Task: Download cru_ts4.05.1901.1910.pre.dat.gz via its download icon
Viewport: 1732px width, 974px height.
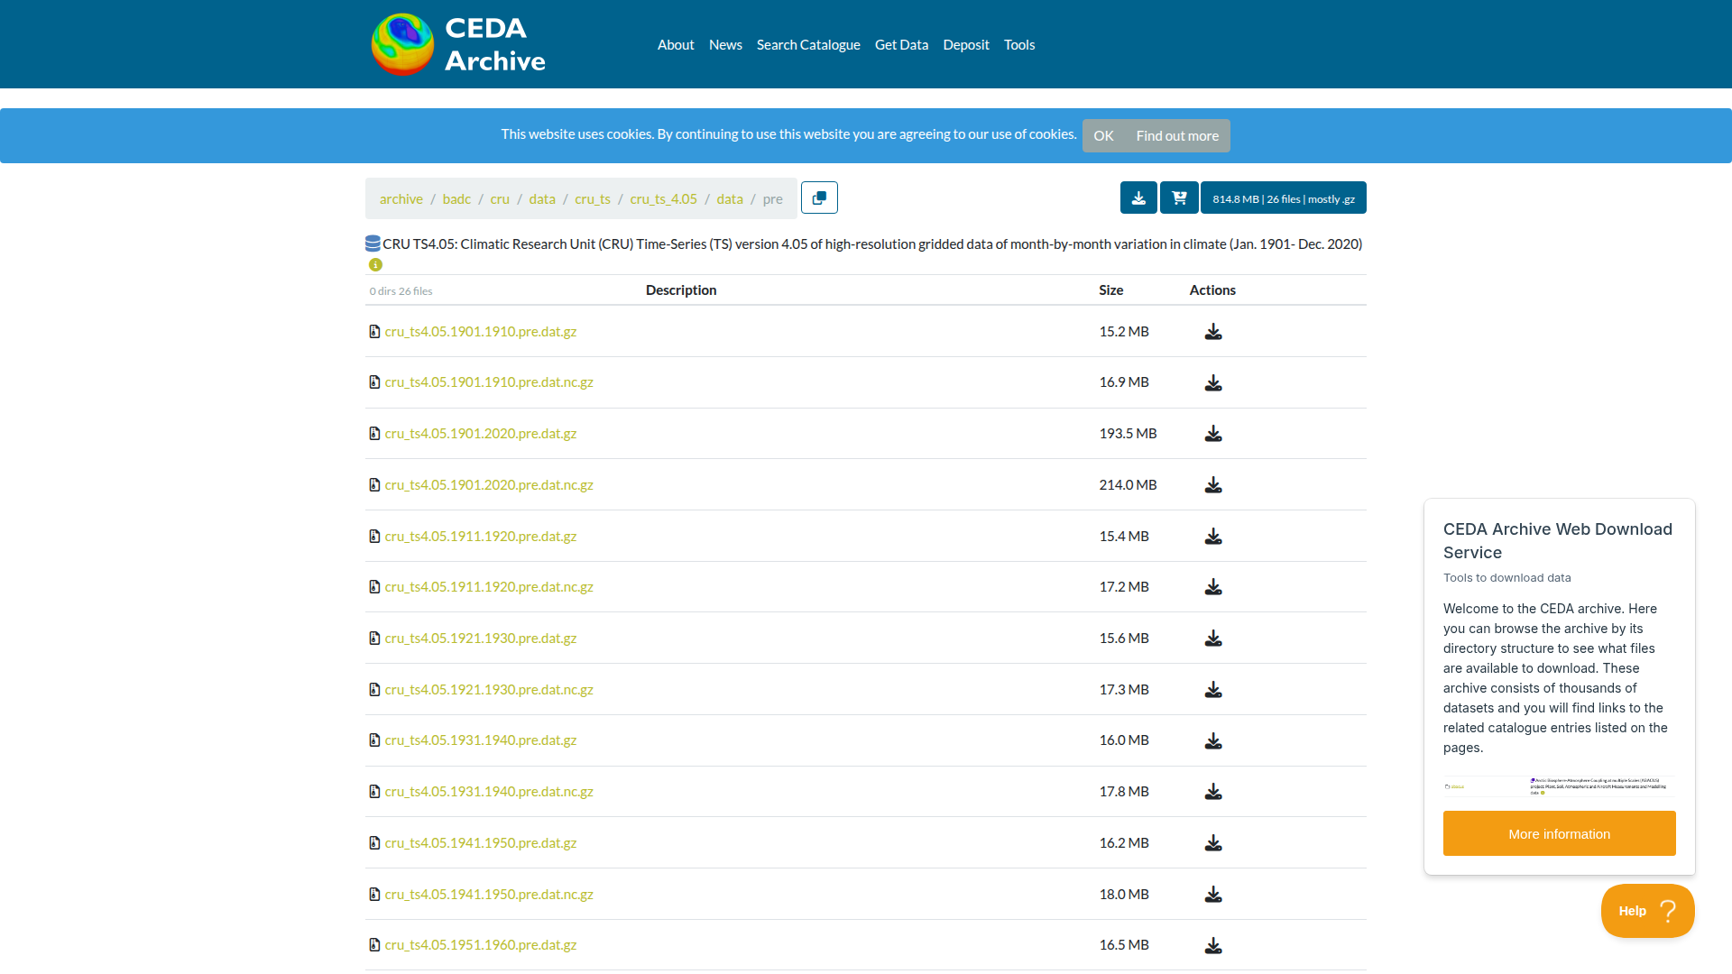Action: point(1213,332)
